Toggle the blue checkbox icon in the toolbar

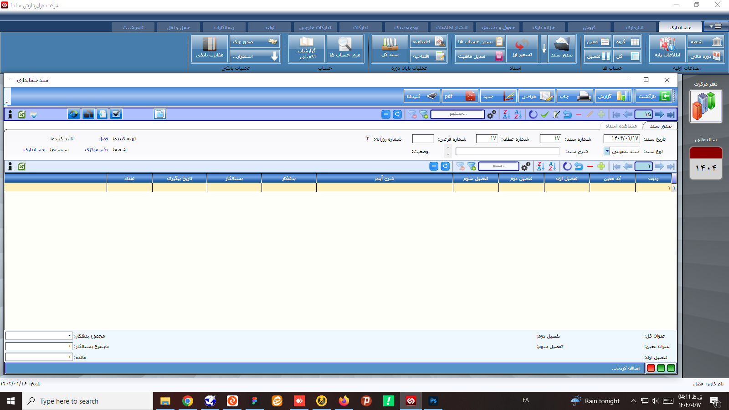(x=116, y=114)
